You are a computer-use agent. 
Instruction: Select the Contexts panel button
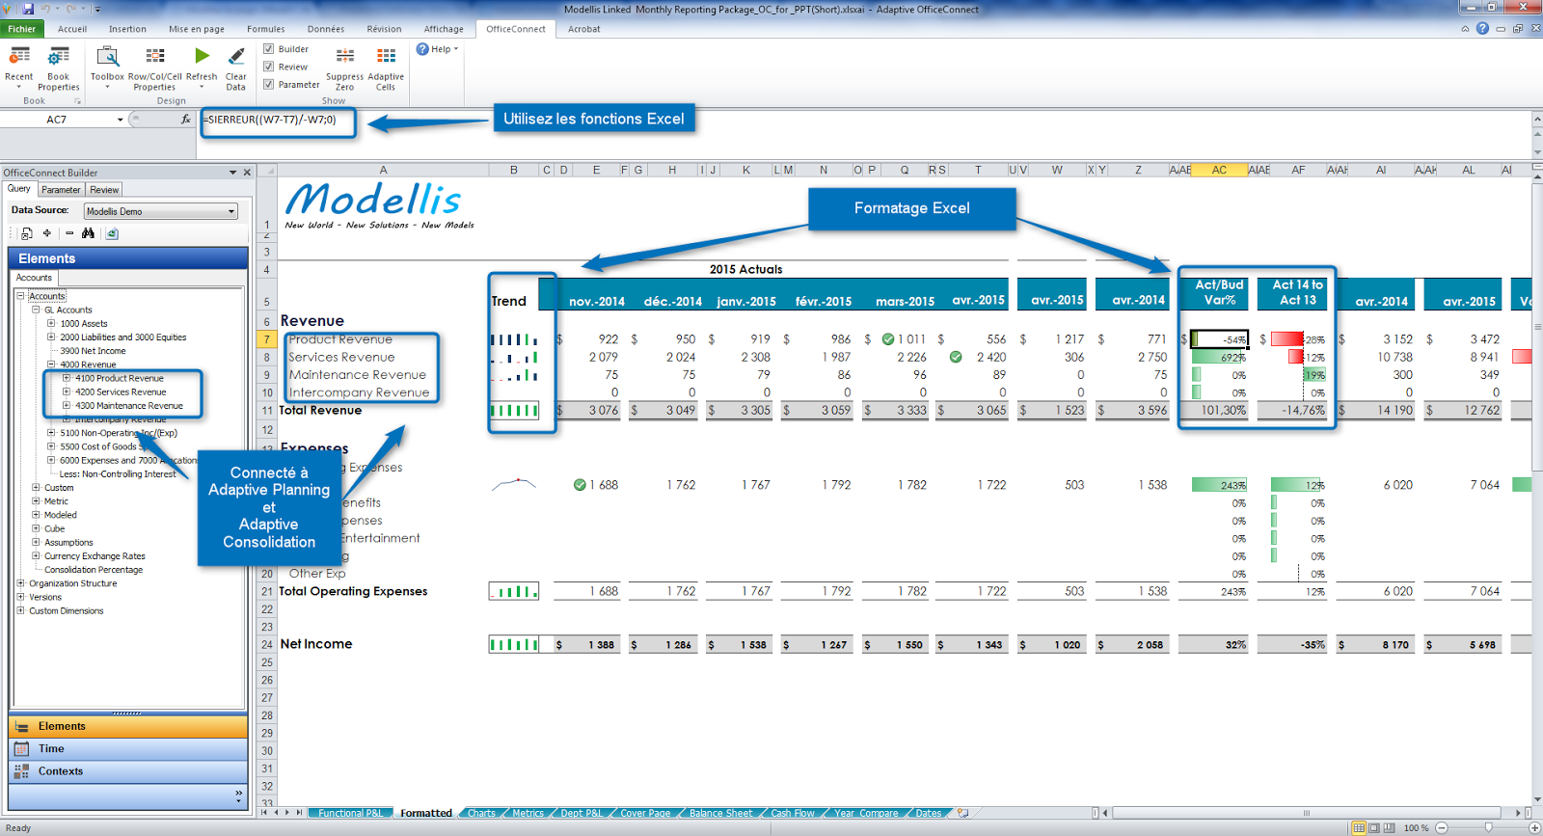click(x=128, y=771)
